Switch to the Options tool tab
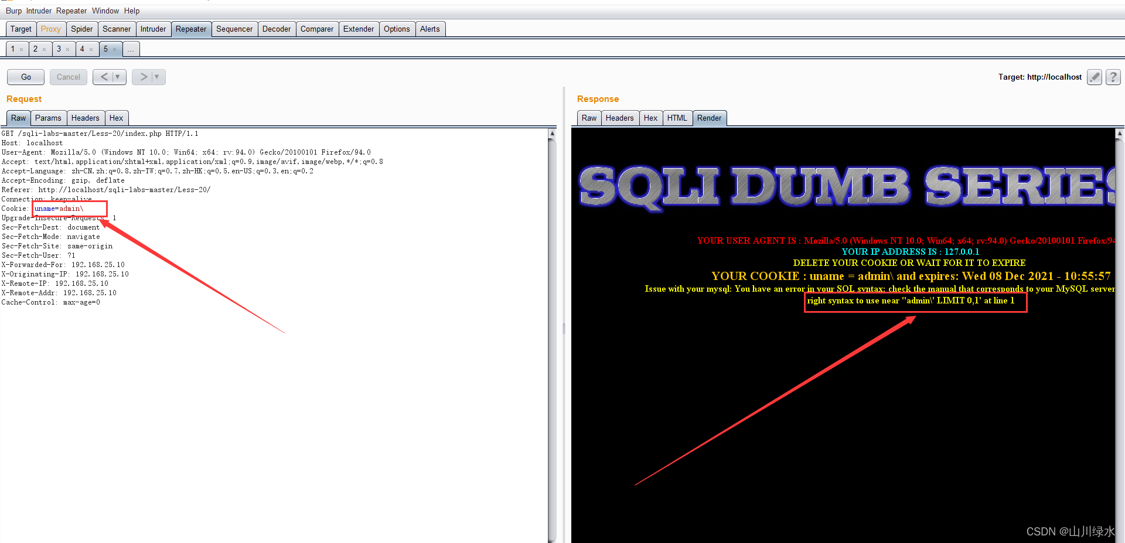This screenshot has width=1125, height=543. pyautogui.click(x=397, y=29)
